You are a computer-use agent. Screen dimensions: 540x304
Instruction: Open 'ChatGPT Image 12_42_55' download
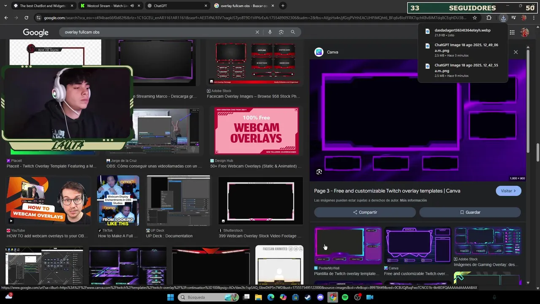click(x=462, y=70)
